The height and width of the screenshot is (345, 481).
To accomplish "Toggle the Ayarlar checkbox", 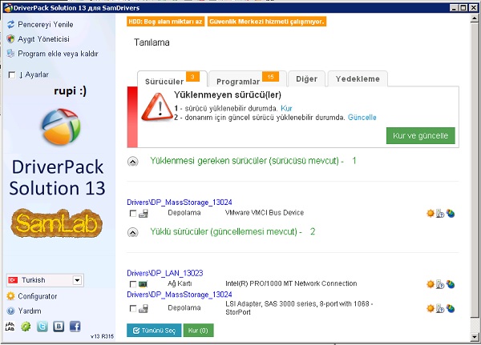I will pyautogui.click(x=12, y=74).
